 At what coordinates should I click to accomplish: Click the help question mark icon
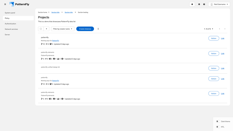pyautogui.click(x=204, y=4)
